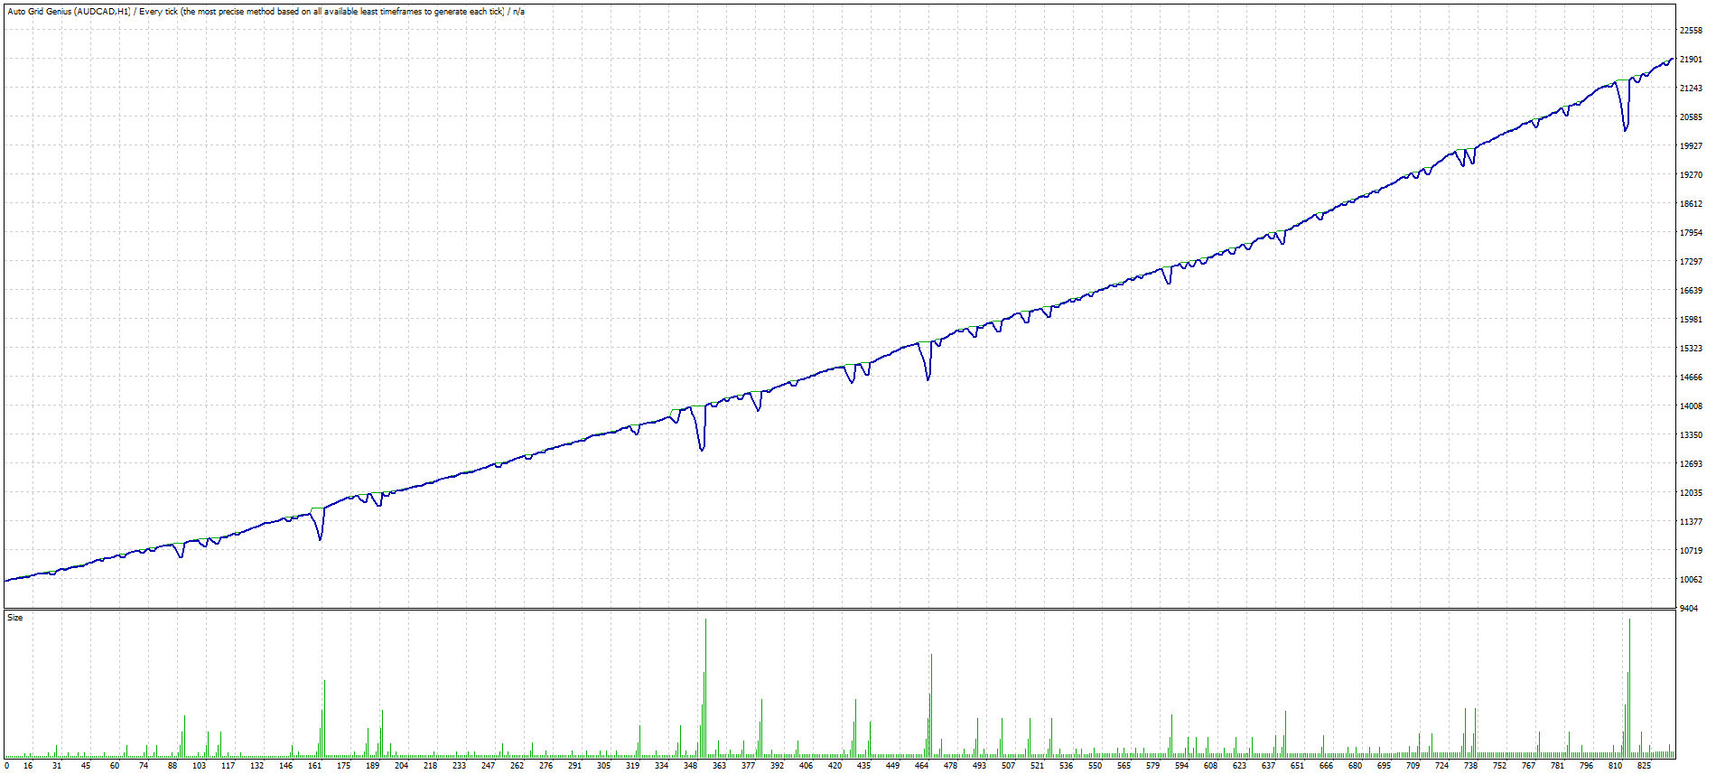Viewport: 1716px width, 774px height.
Task: Click the 11377 balance axis label
Action: 1691,522
